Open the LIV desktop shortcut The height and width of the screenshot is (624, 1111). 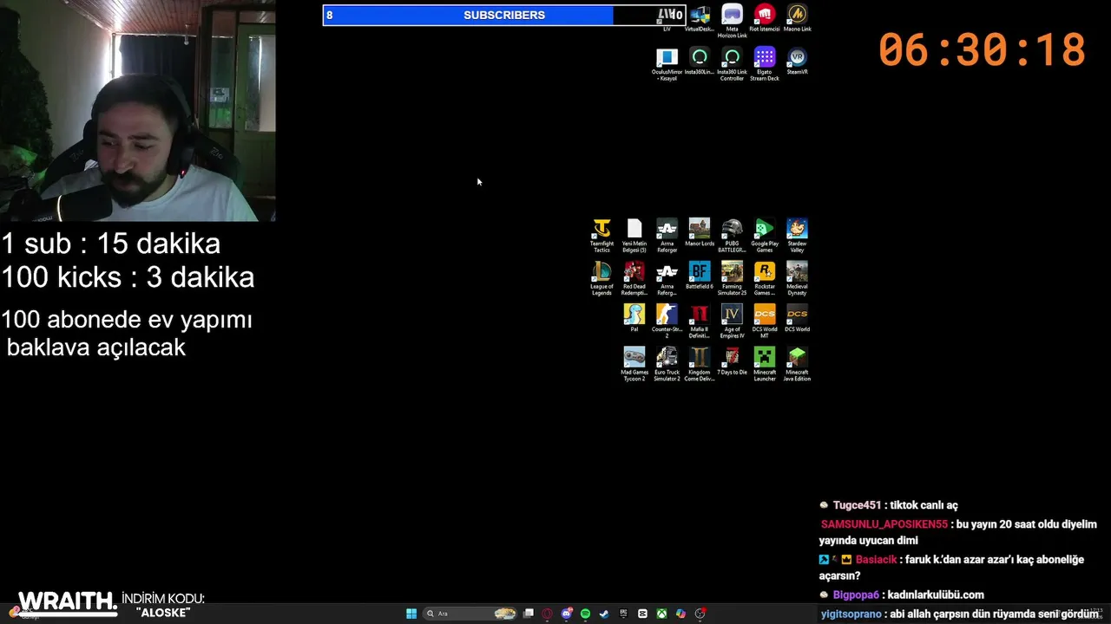point(667,18)
